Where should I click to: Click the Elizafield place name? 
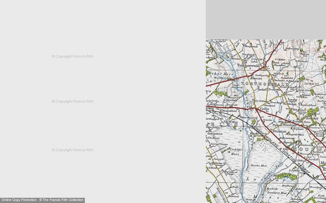279,131
